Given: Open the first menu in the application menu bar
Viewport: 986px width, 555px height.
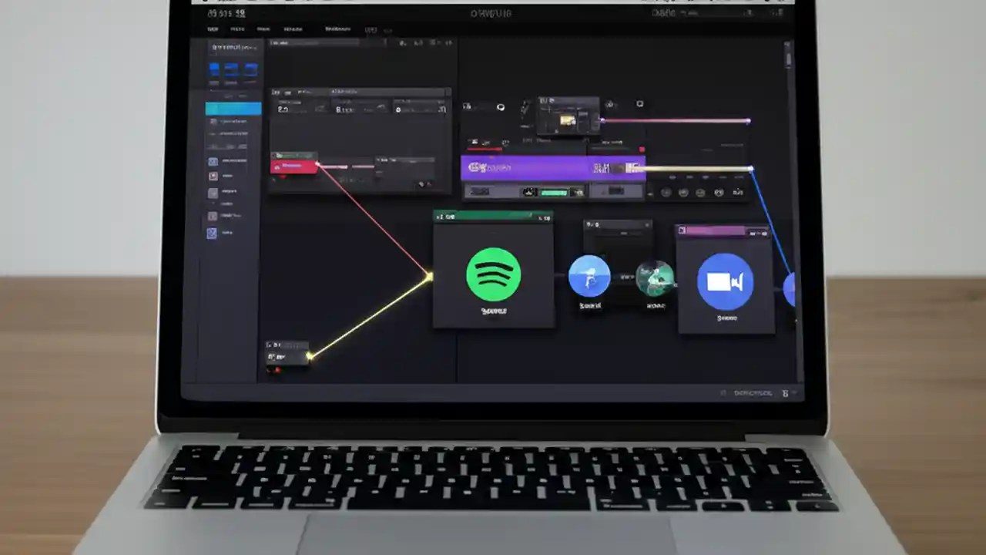Looking at the screenshot, I should click(x=213, y=29).
